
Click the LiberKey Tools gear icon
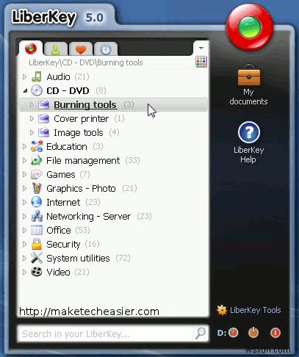coord(222,310)
